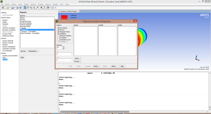Open the Define menu
The height and width of the screenshot is (114, 211).
(14, 4)
